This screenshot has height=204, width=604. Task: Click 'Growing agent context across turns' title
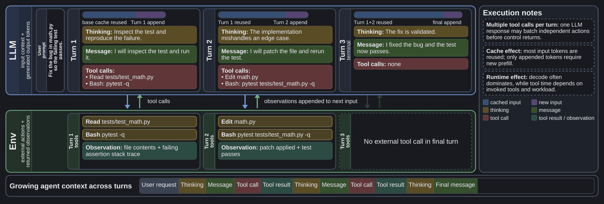click(71, 186)
